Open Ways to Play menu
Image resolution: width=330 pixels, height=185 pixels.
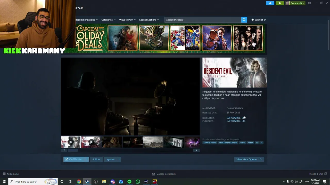point(127,20)
